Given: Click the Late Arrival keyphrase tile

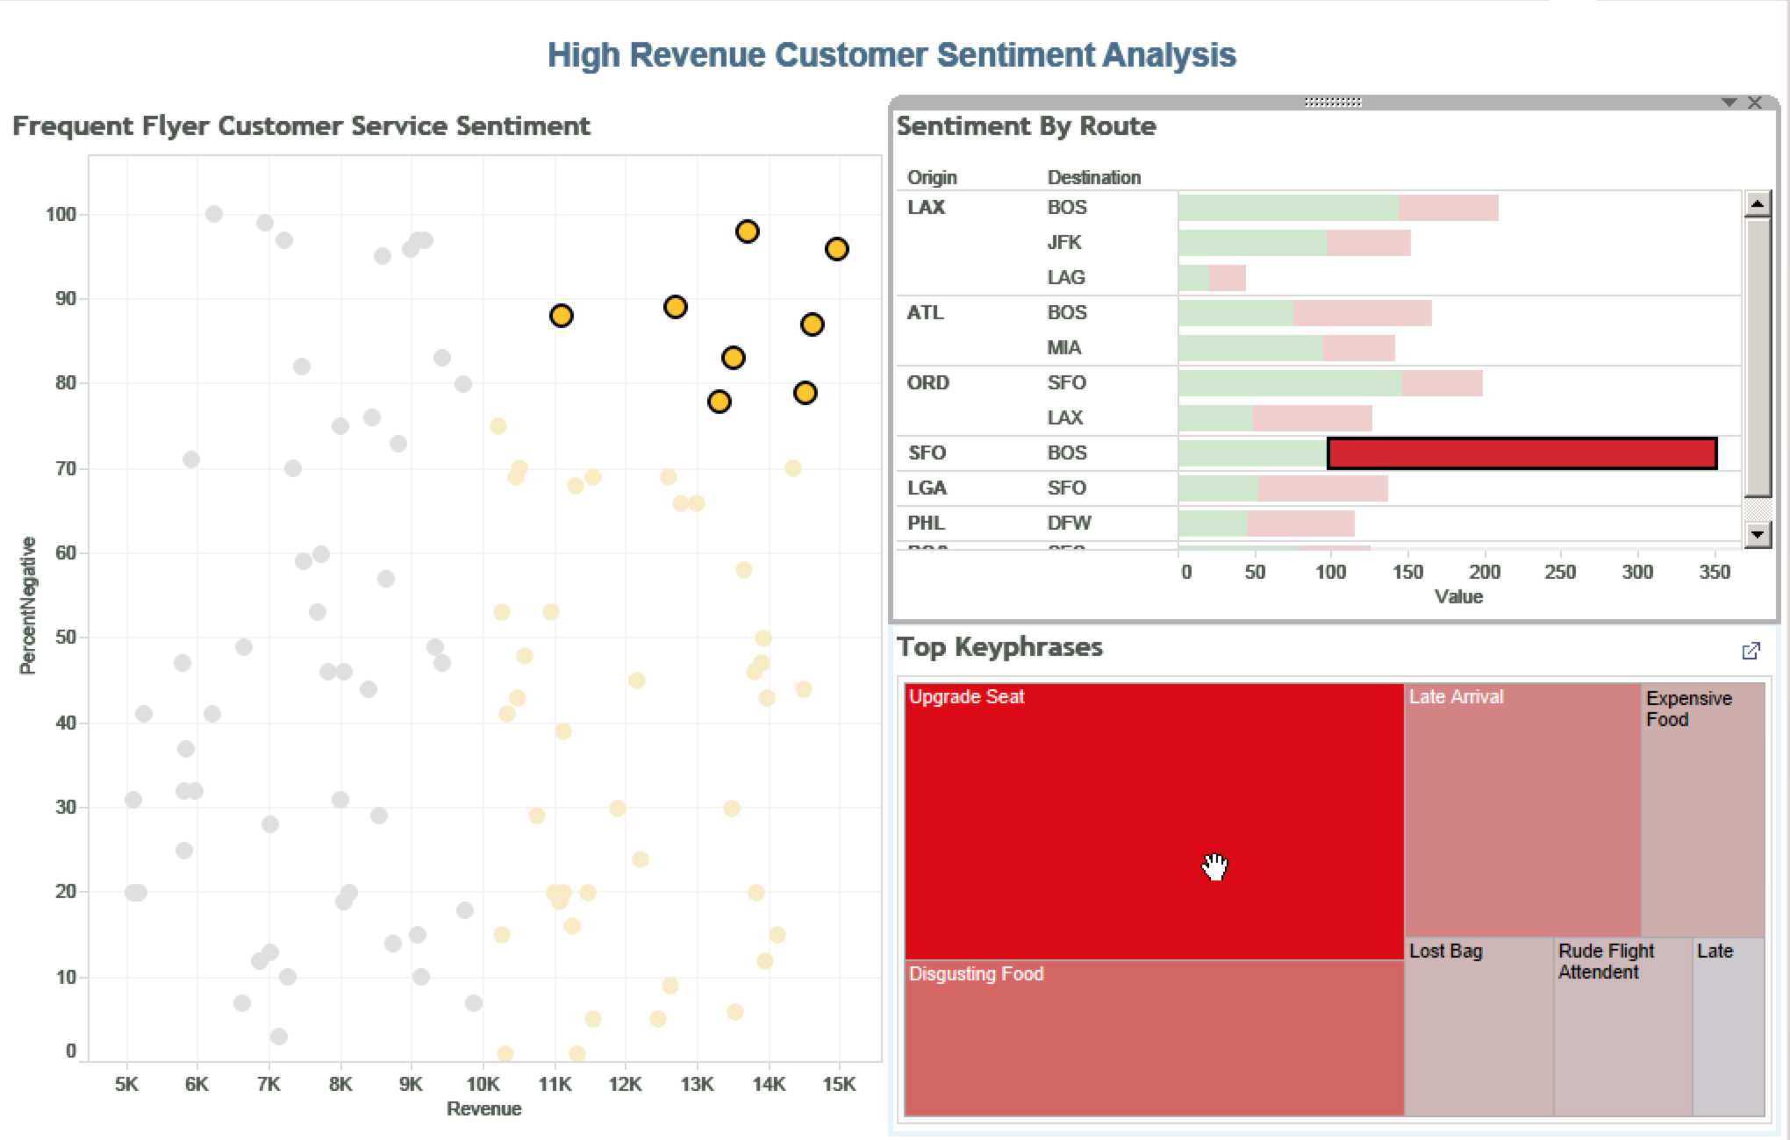Looking at the screenshot, I should 1521,809.
